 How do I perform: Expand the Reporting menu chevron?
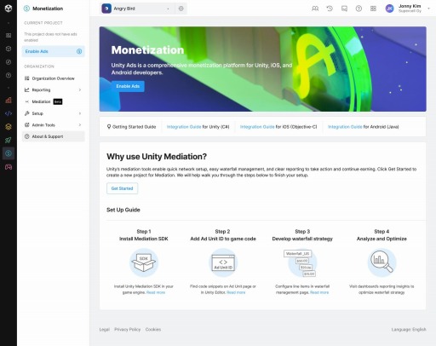80,89
